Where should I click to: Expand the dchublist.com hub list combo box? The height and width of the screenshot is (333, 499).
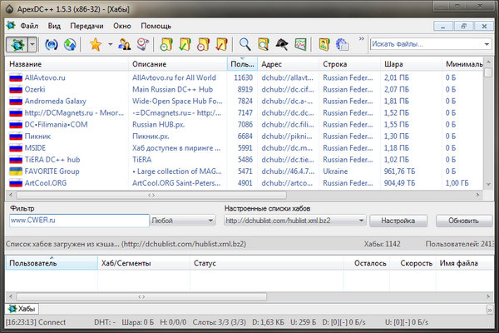pyautogui.click(x=359, y=221)
